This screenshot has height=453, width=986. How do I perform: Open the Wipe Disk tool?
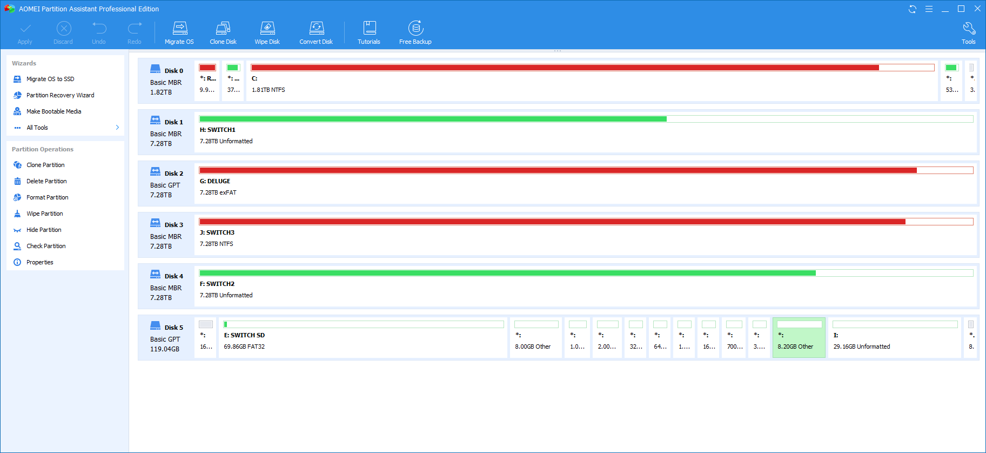pos(267,33)
